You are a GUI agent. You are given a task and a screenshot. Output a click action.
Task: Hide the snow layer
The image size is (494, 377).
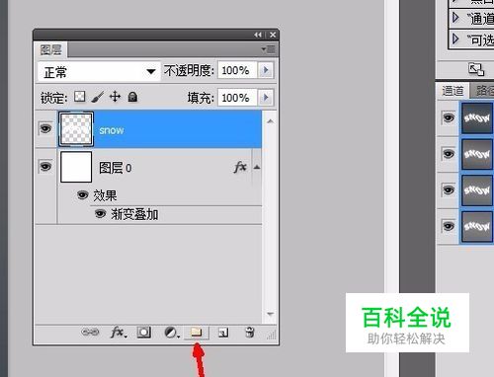(x=45, y=128)
